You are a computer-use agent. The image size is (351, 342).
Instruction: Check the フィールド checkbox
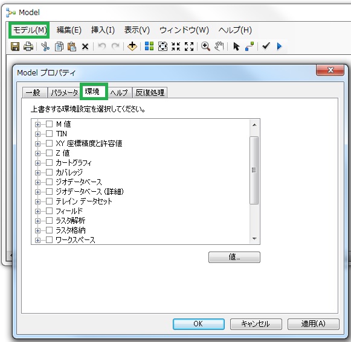point(50,211)
